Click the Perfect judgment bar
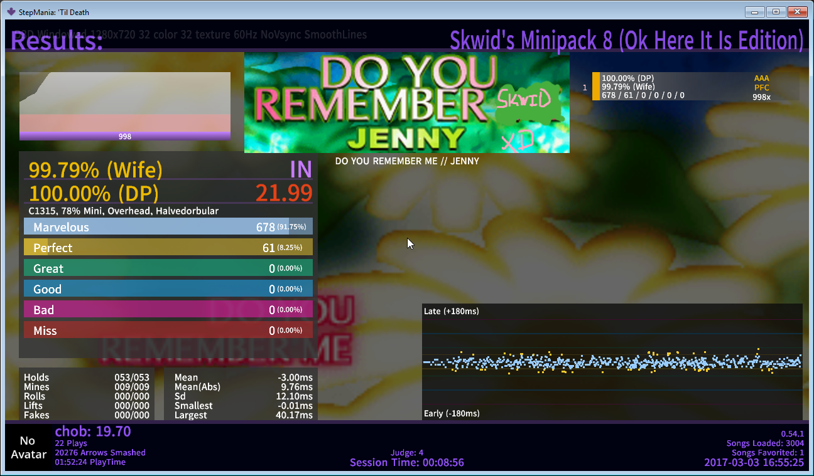814x476 pixels. click(168, 248)
